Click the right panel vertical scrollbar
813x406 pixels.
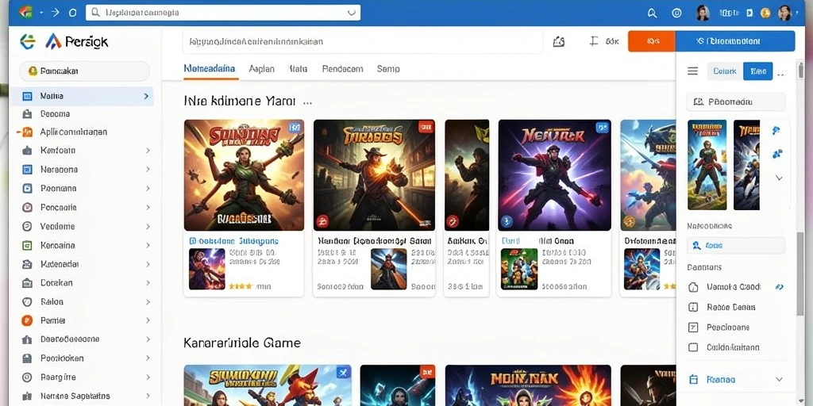tap(801, 274)
